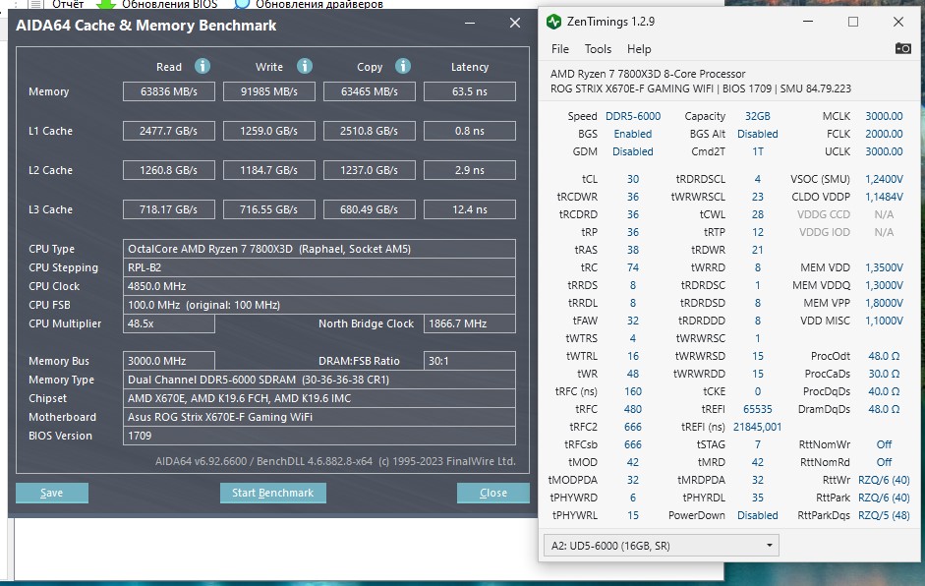Click Memory Copy value 63465 MB/s
Screen dimensions: 925x586
[x=370, y=91]
